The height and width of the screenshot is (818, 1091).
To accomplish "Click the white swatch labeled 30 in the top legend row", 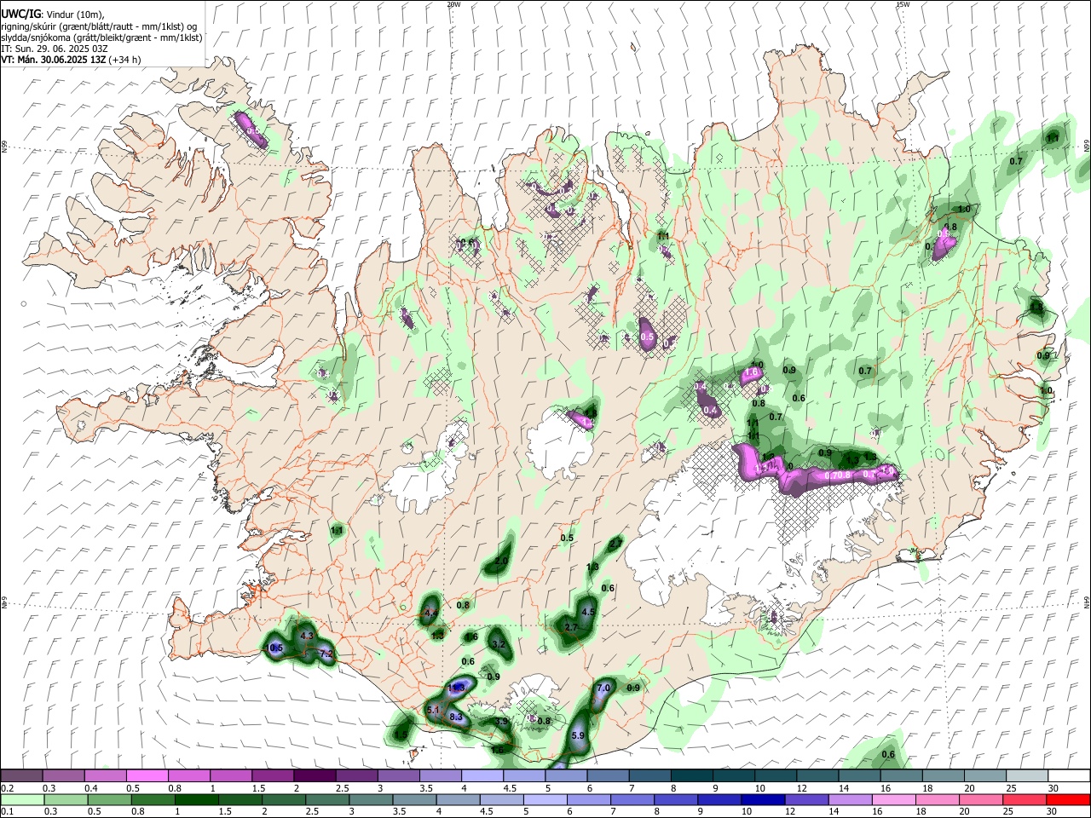I will point(1068,775).
